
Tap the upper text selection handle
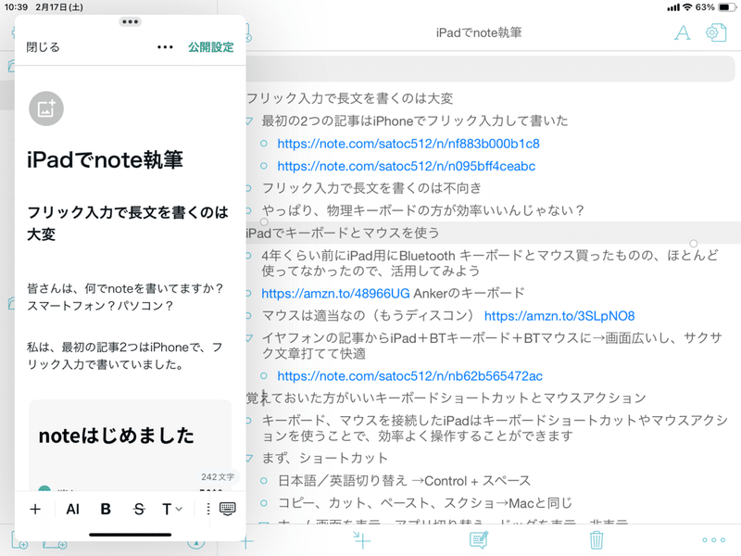(x=264, y=221)
